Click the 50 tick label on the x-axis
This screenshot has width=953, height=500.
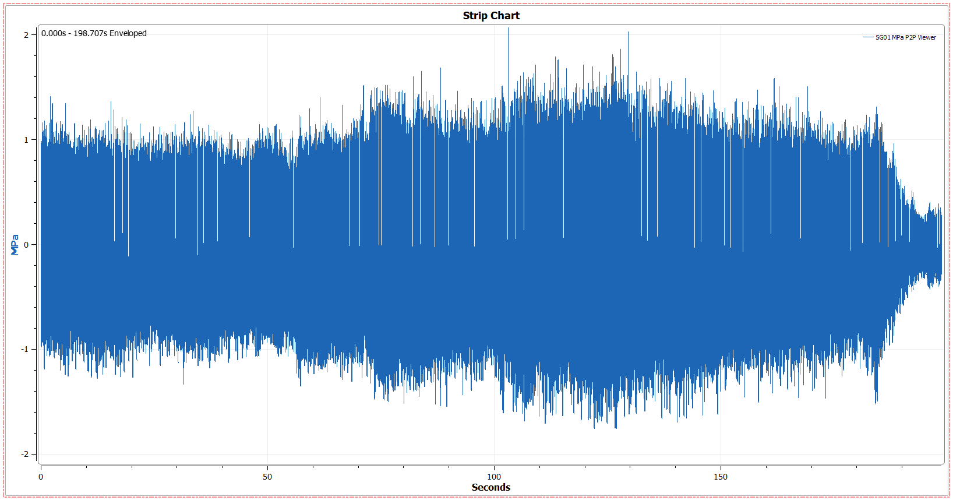[x=267, y=477]
